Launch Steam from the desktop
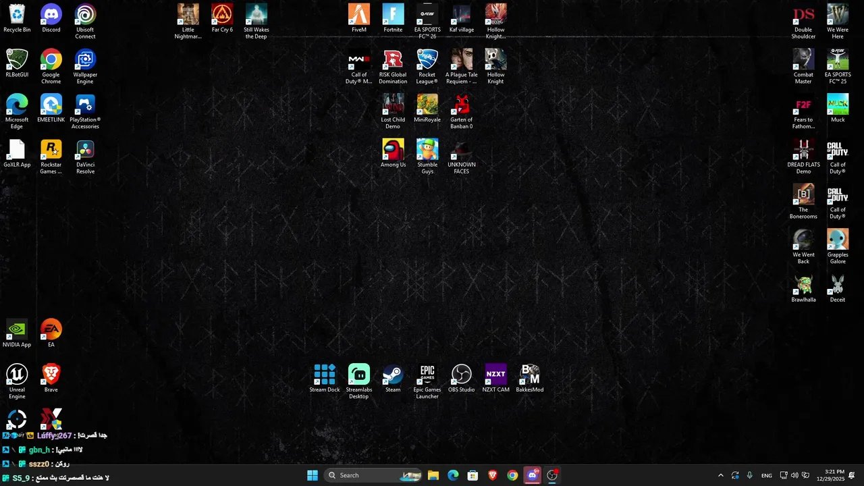Viewport: 864px width, 486px height. 393,378
